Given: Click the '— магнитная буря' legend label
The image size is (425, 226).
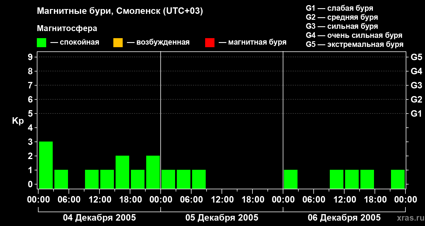Looking at the screenshot, I should coord(252,42).
